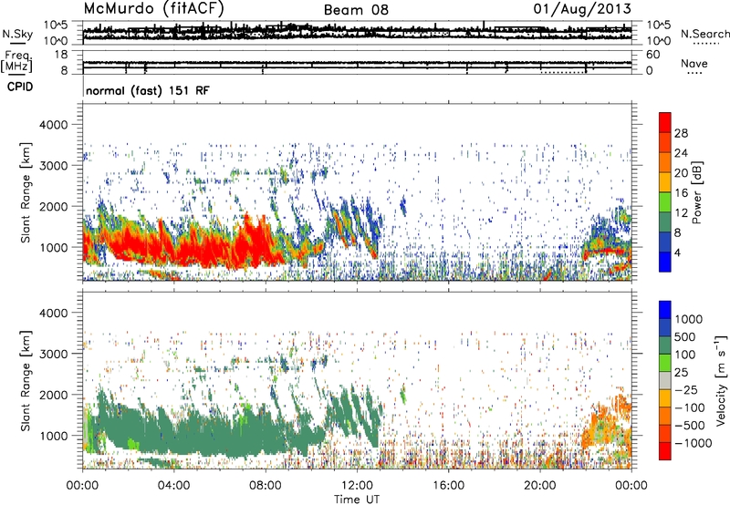Image resolution: width=730 pixels, height=505 pixels.
Task: Pick the bright blue bottom segment of power colorbar
Action: [665, 263]
